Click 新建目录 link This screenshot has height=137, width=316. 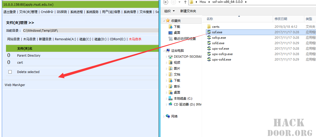(45, 39)
